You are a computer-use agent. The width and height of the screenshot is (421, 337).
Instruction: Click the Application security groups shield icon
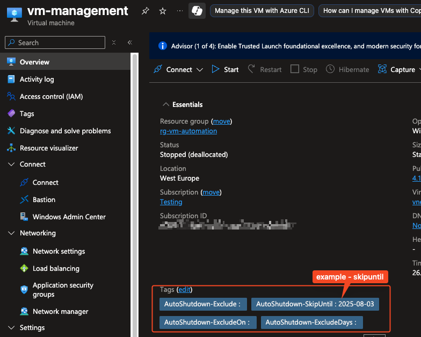tap(24, 290)
